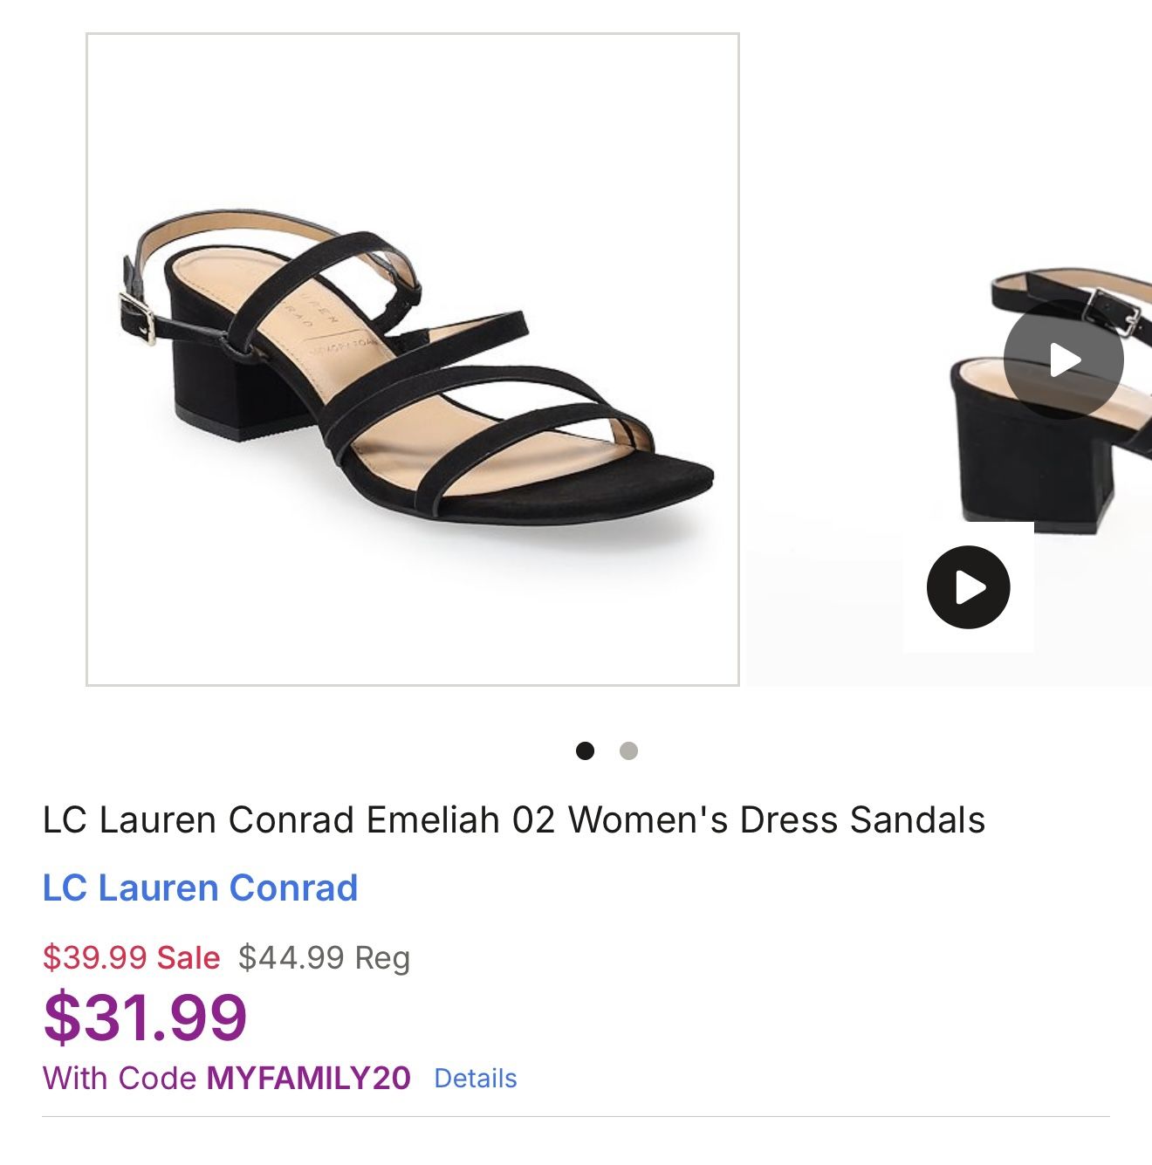This screenshot has width=1152, height=1165.
Task: Open the LC Lauren Conrad brand link
Action: tap(200, 887)
